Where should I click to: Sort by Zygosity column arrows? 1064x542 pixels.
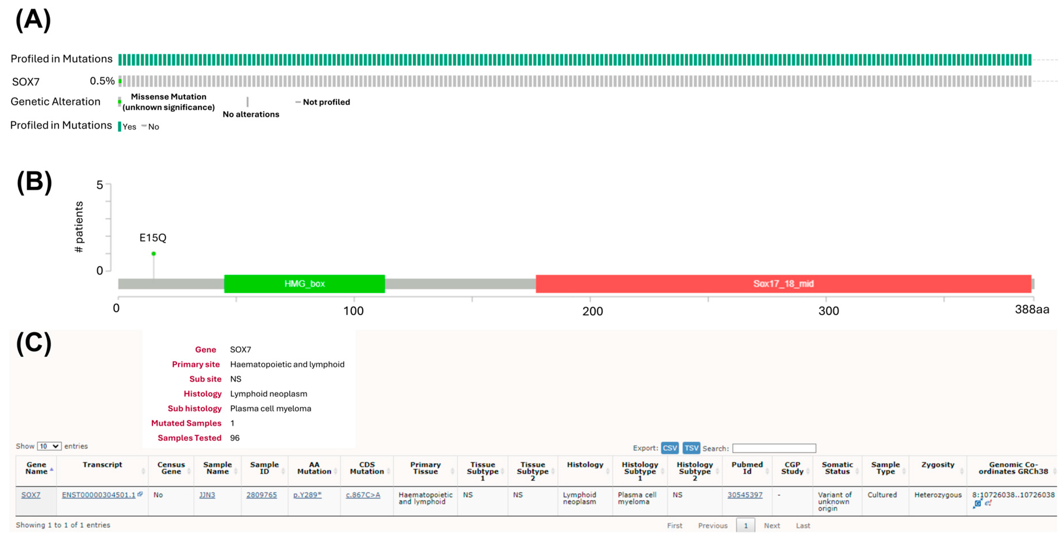point(962,471)
